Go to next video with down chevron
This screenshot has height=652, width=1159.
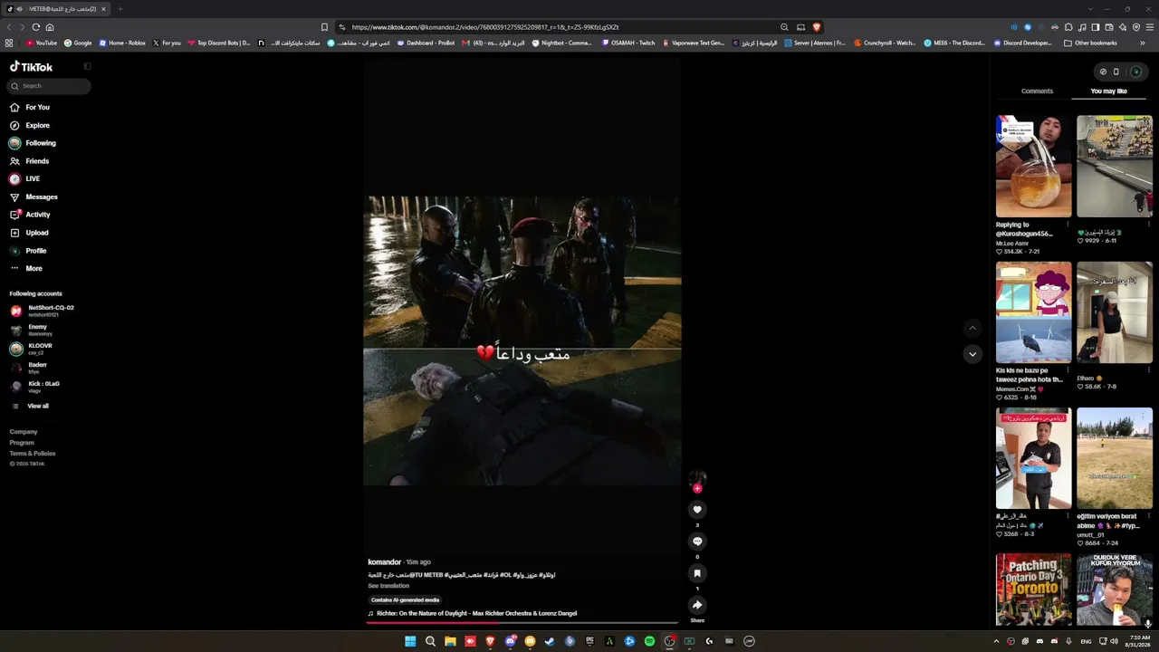(x=972, y=354)
